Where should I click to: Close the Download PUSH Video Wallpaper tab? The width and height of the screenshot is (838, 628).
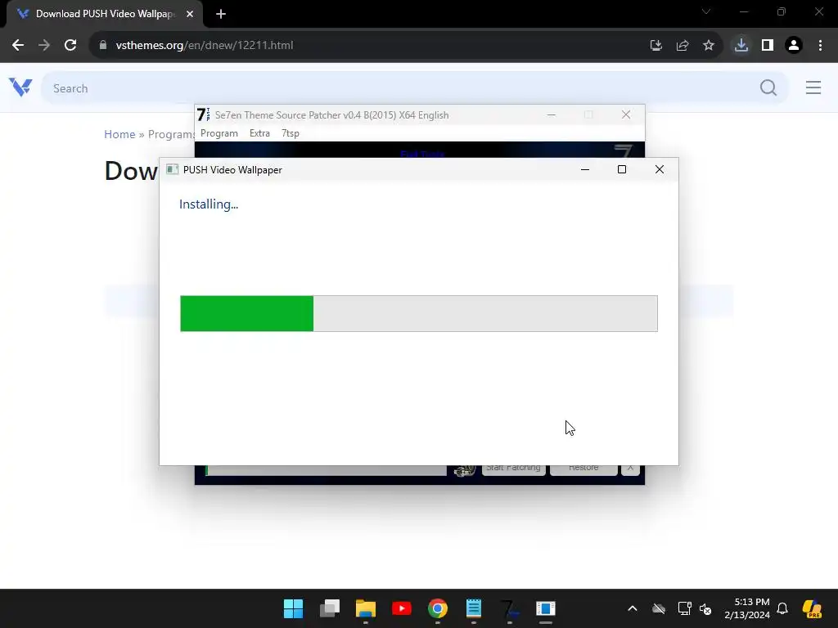[x=190, y=14]
